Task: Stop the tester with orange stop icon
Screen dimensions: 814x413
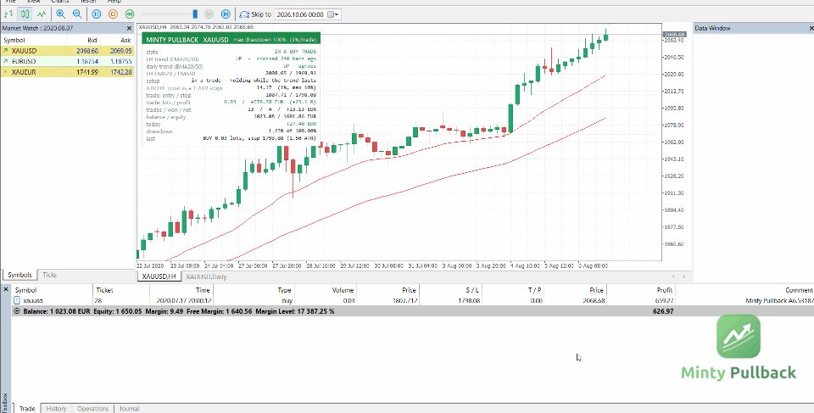Action: [x=113, y=14]
